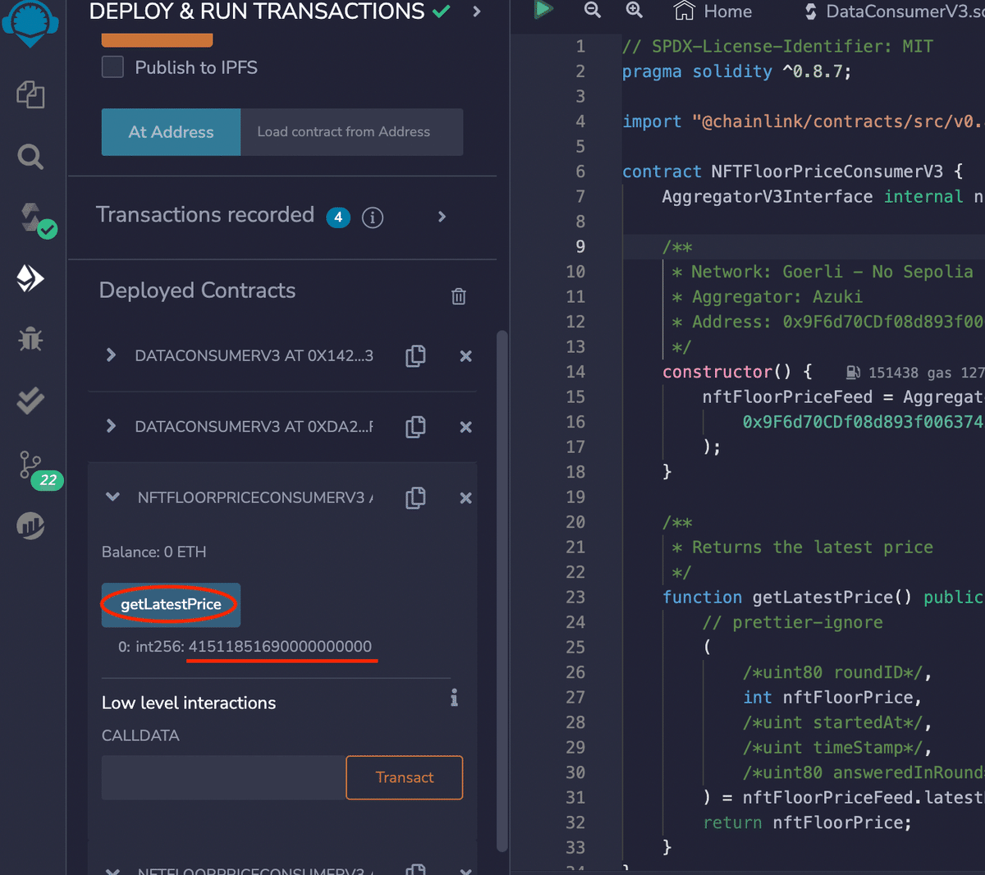This screenshot has height=875, width=985.
Task: Click the SPDX-License-Identifier comment line
Action: coord(777,46)
